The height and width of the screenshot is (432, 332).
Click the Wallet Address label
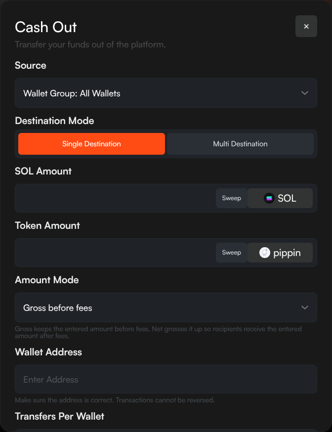48,352
